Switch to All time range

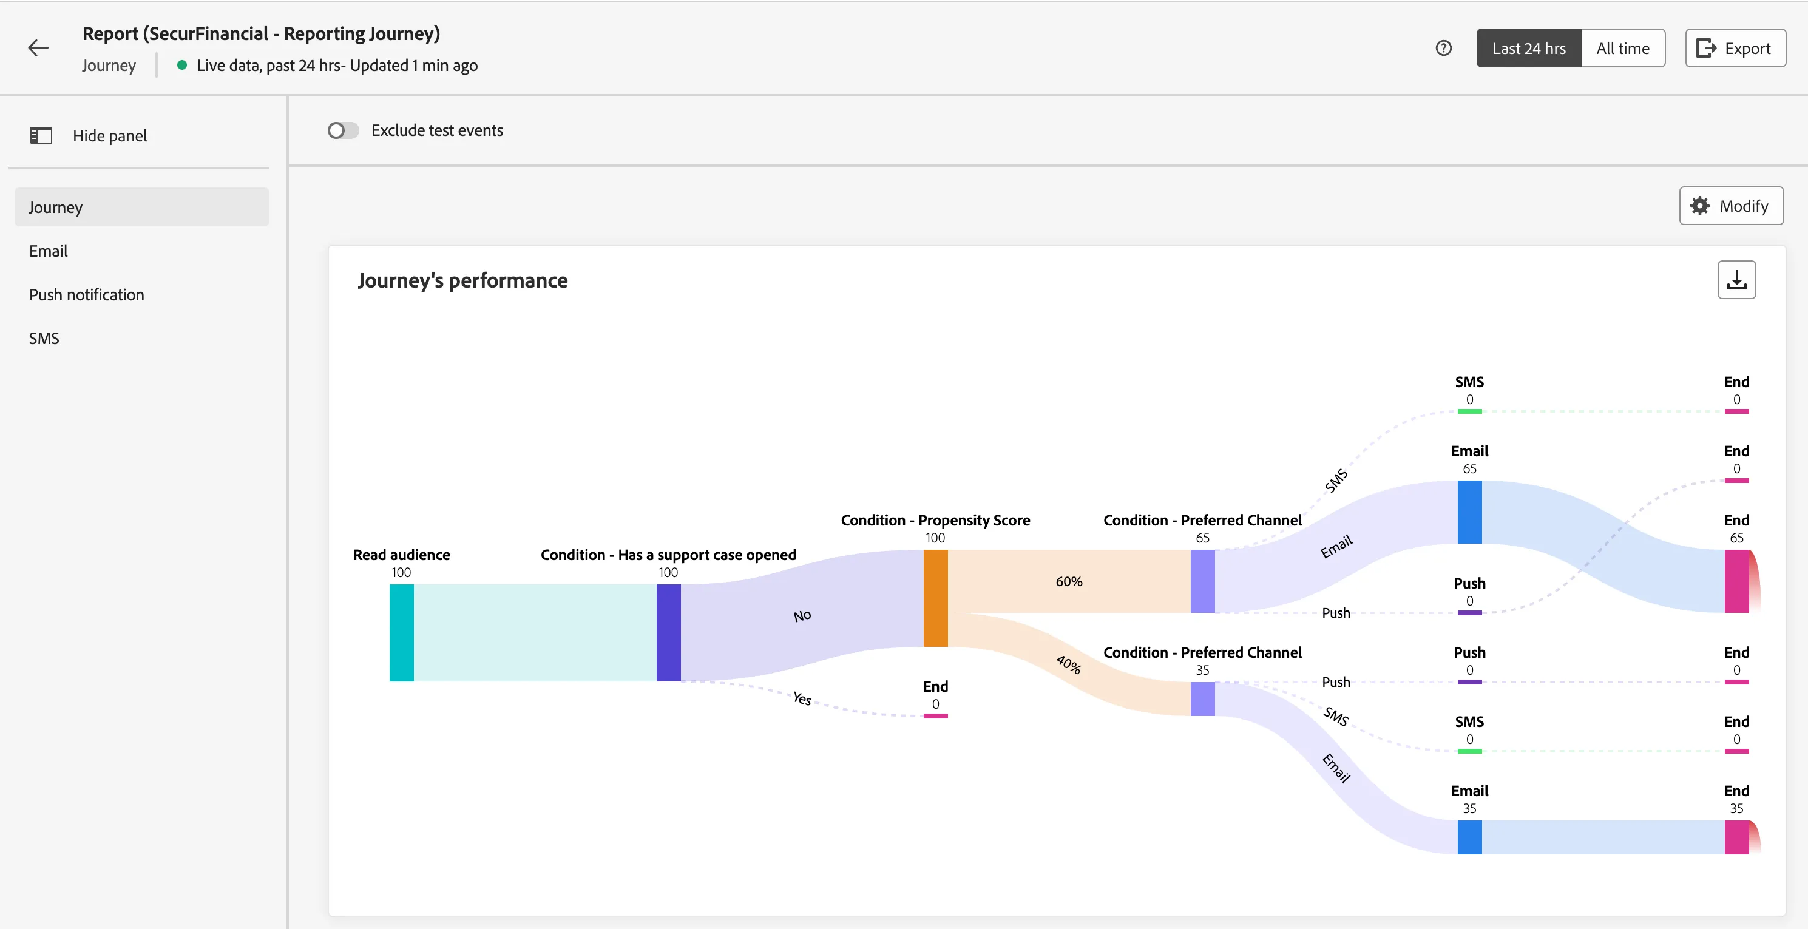point(1623,48)
